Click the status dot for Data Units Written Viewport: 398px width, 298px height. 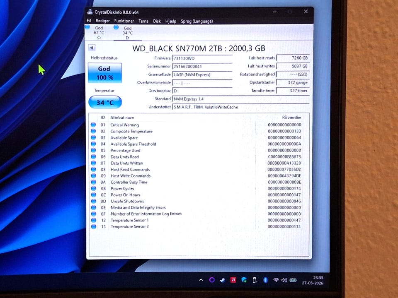click(93, 163)
